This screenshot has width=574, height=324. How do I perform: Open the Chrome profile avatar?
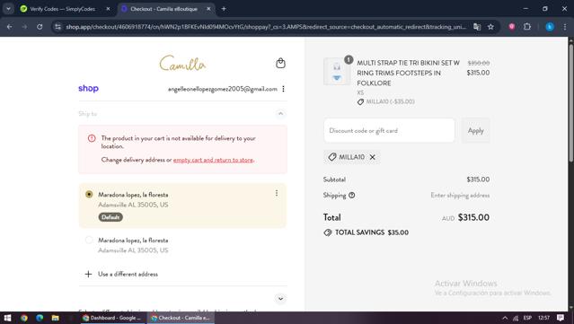550,27
